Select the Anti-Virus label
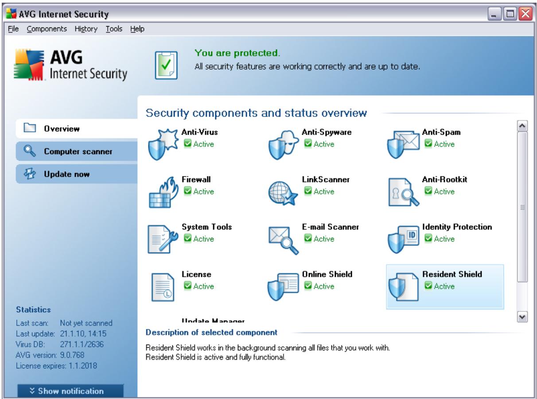This screenshot has height=399, width=537. (x=199, y=132)
